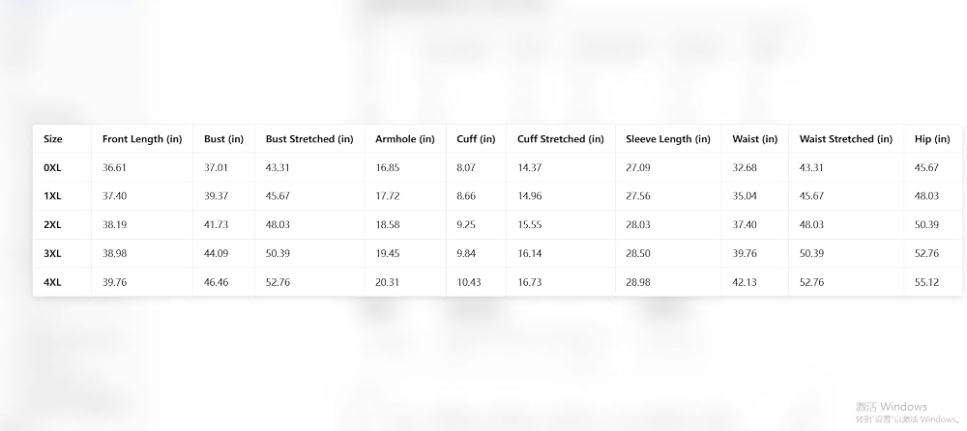
Task: Click the 1XL sleeve length value 27.56
Action: pos(637,196)
